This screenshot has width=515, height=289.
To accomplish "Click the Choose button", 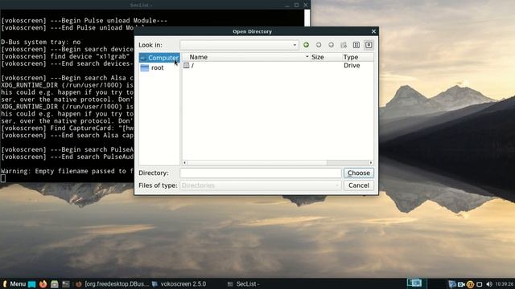I will tap(359, 173).
